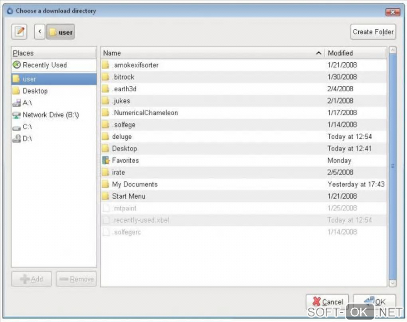Click the scrollbar down arrow
The height and width of the screenshot is (322, 407).
[x=393, y=283]
